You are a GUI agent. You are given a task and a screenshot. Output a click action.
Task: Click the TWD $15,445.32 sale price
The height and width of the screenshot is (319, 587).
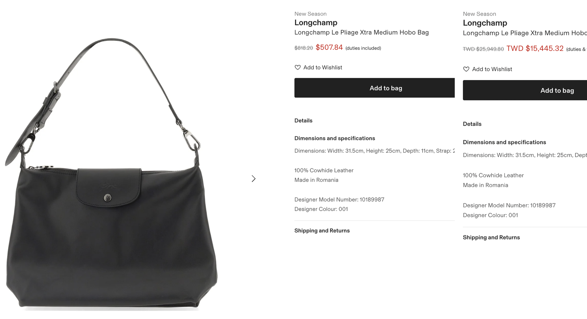(535, 49)
